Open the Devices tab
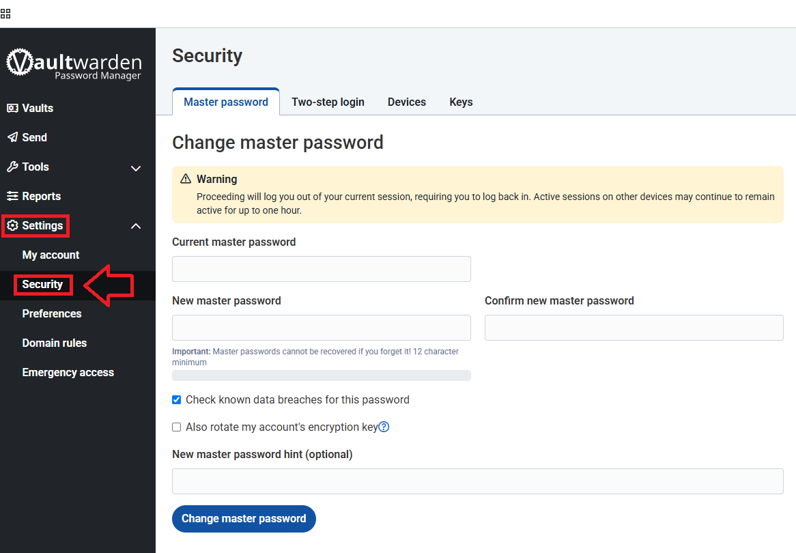Viewport: 796px width, 553px height. pos(407,102)
